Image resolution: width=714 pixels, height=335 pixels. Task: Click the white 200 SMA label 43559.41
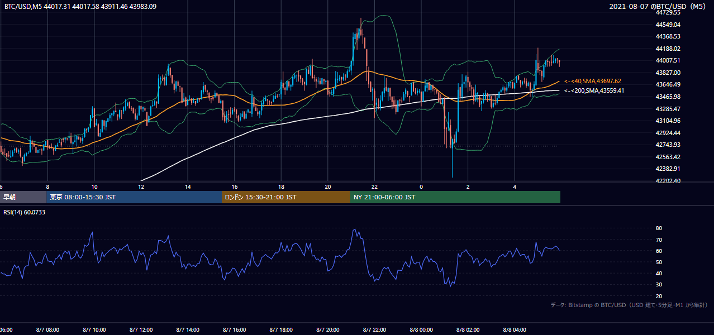coord(594,90)
